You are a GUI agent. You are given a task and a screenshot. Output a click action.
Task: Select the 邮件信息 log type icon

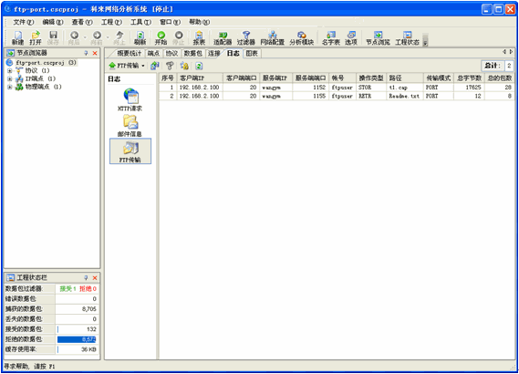[x=130, y=126]
